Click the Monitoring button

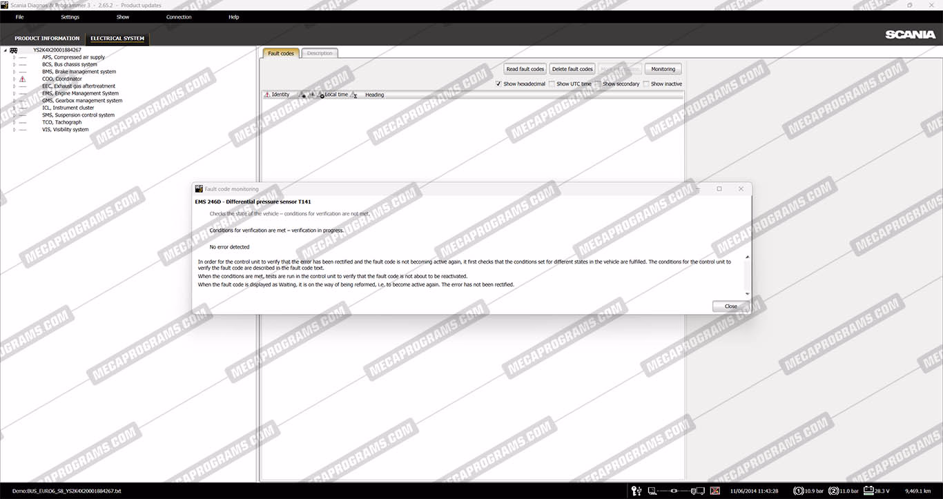663,69
